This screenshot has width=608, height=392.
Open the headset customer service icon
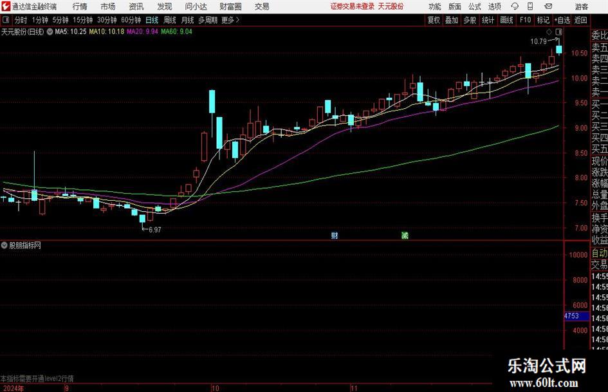tap(515, 6)
